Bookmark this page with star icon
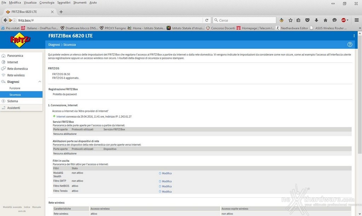The image size is (362, 216). 291,20
